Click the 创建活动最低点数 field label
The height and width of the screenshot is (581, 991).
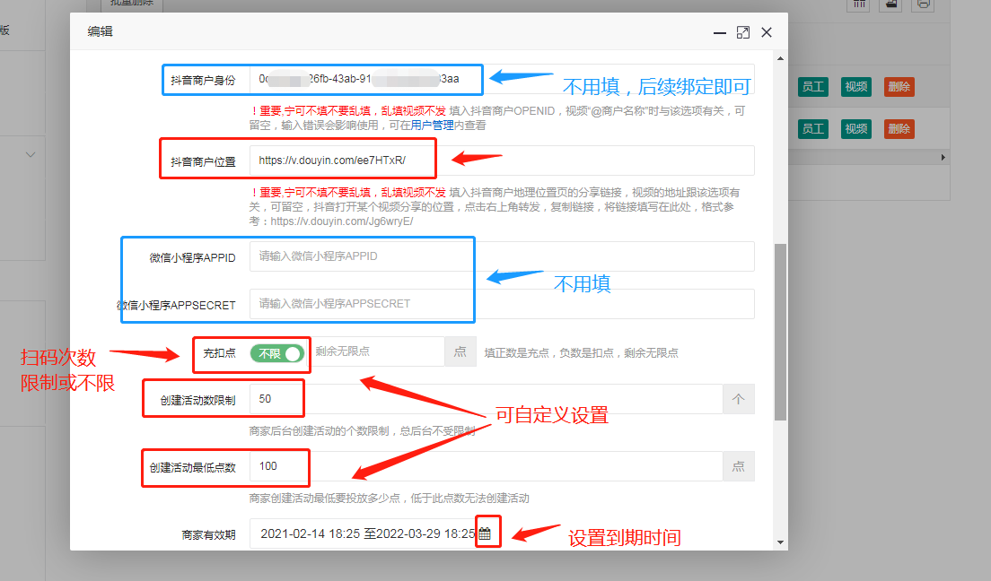click(192, 467)
